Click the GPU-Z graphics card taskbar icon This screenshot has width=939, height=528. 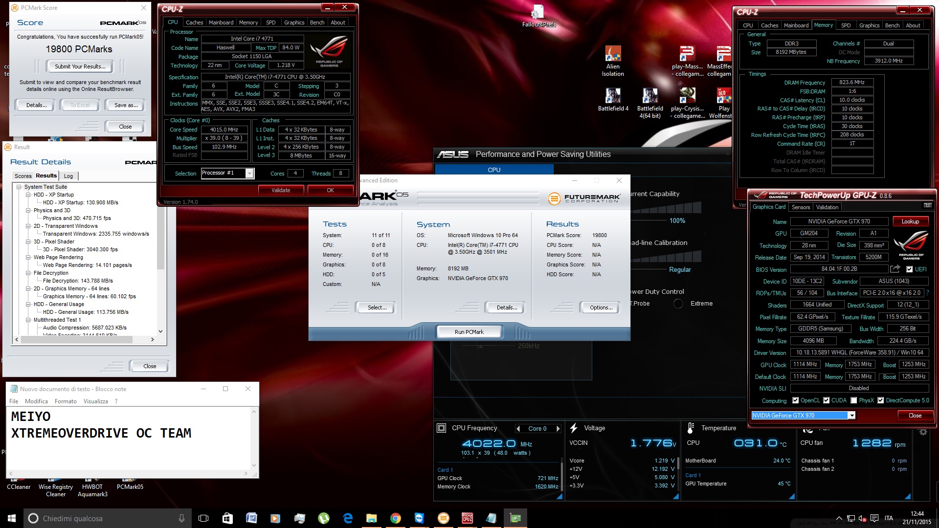(515, 518)
